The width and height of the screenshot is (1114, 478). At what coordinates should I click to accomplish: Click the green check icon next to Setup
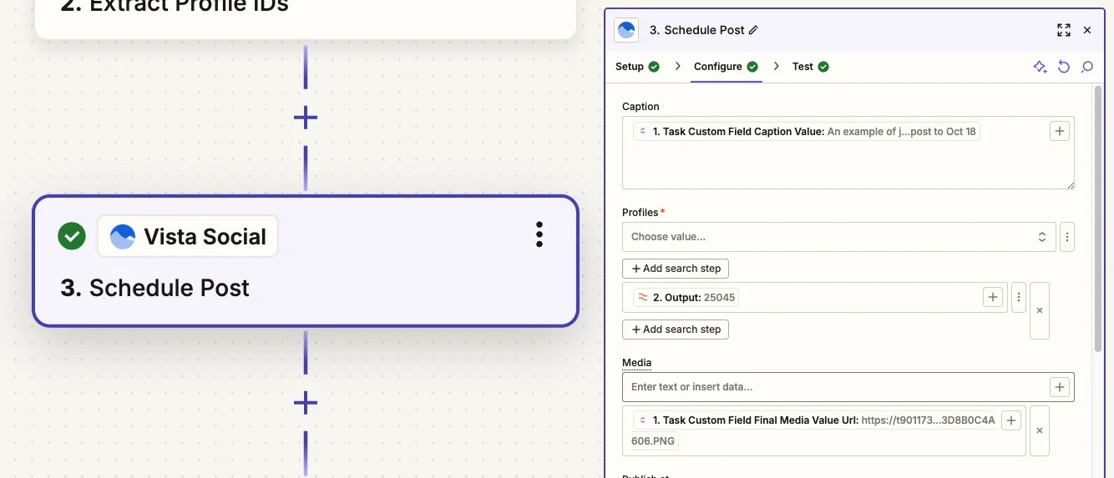point(654,67)
